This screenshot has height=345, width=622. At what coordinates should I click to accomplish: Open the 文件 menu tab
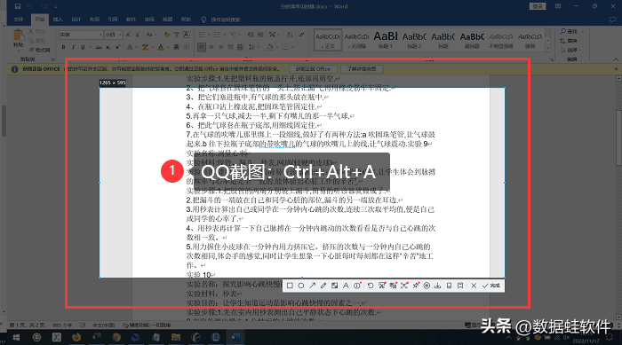pos(19,20)
